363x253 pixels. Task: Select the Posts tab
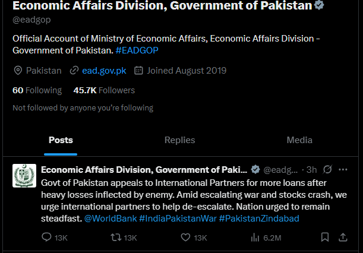pyautogui.click(x=61, y=140)
